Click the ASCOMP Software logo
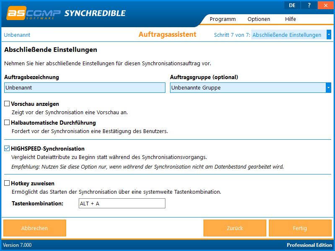This screenshot has height=251, width=335. [33, 13]
